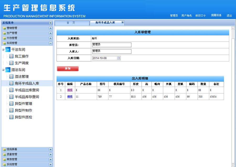236x167 pixels.
Task: Click the 湿法管理 page icon
Action: point(11,77)
